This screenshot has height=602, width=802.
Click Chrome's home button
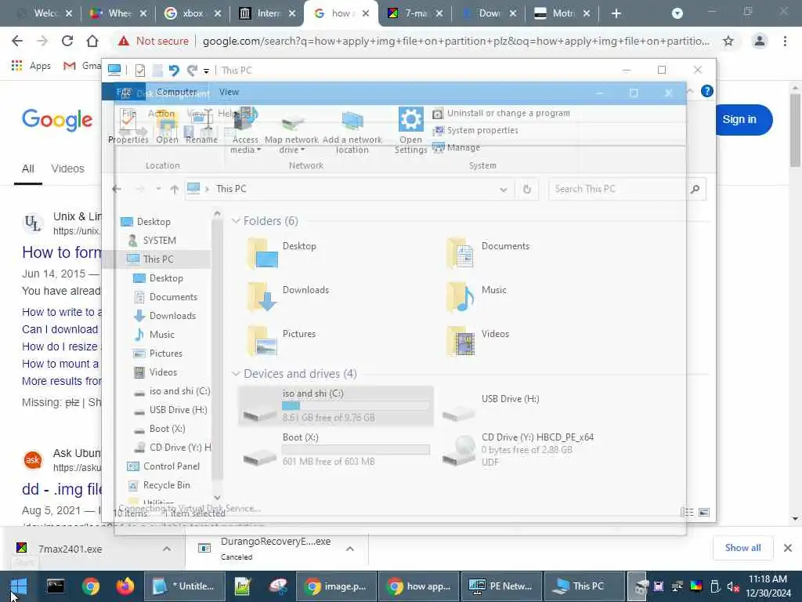pyautogui.click(x=92, y=41)
